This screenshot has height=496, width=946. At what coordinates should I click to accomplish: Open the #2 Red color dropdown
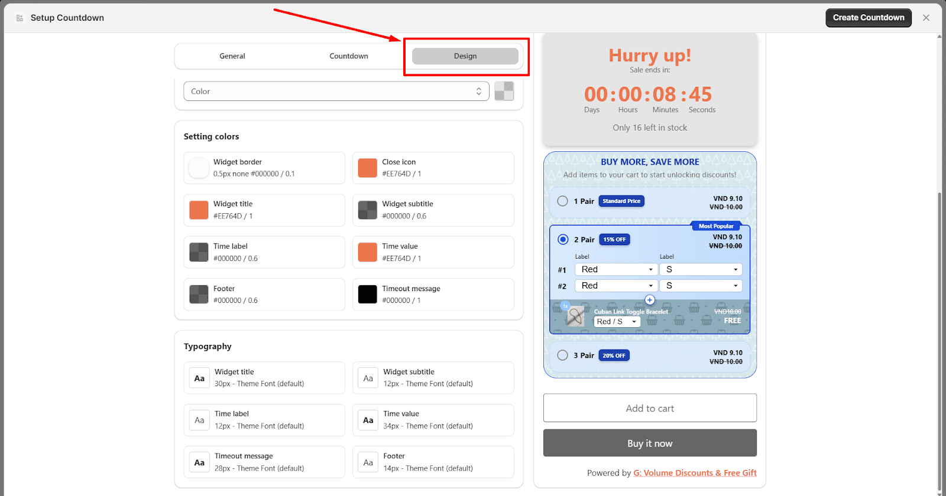[x=617, y=285]
